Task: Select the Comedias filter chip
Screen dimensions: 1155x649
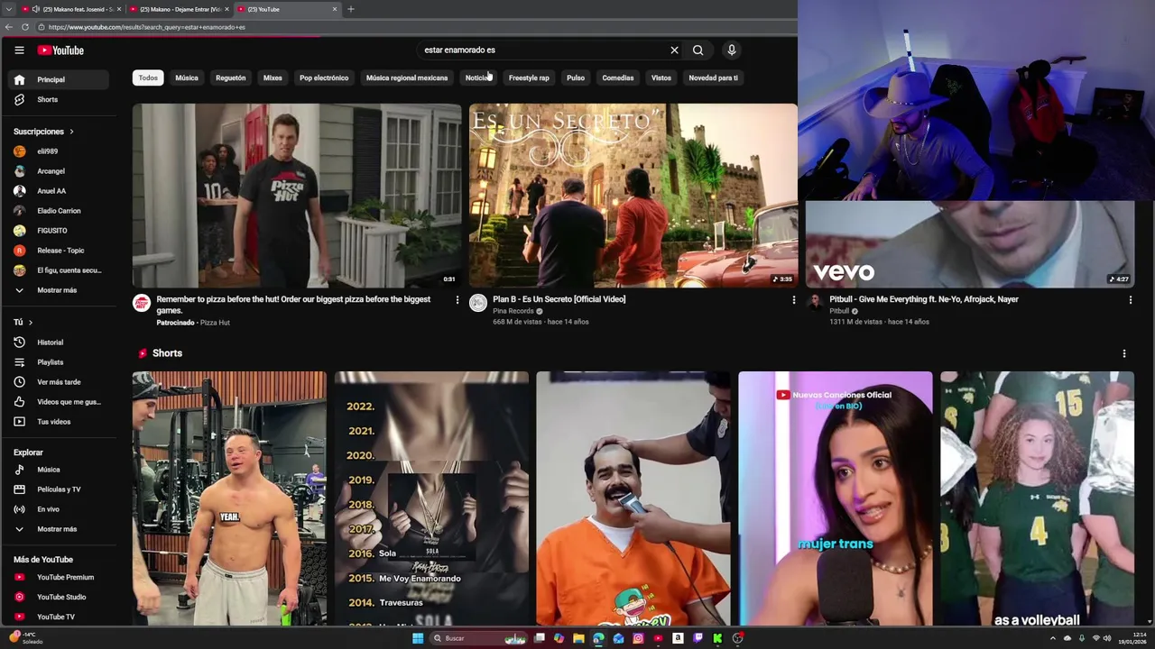Action: (618, 78)
